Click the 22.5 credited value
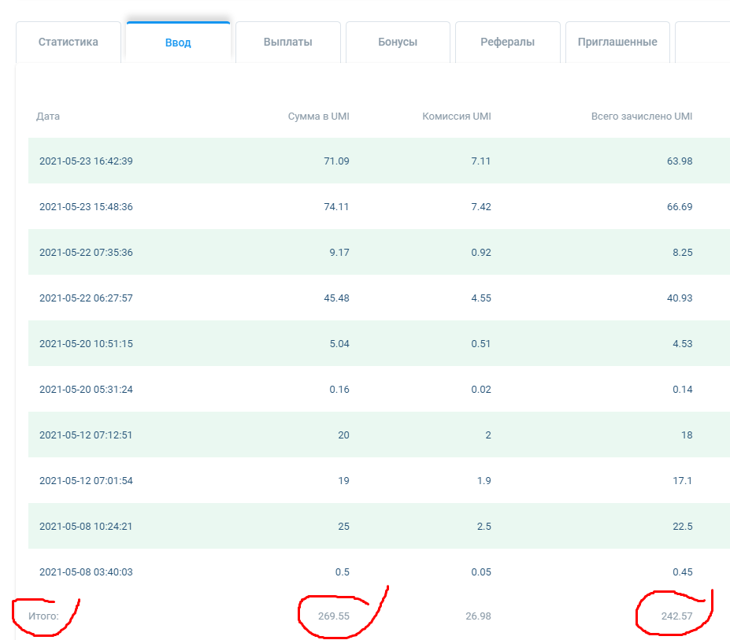 pyautogui.click(x=683, y=527)
